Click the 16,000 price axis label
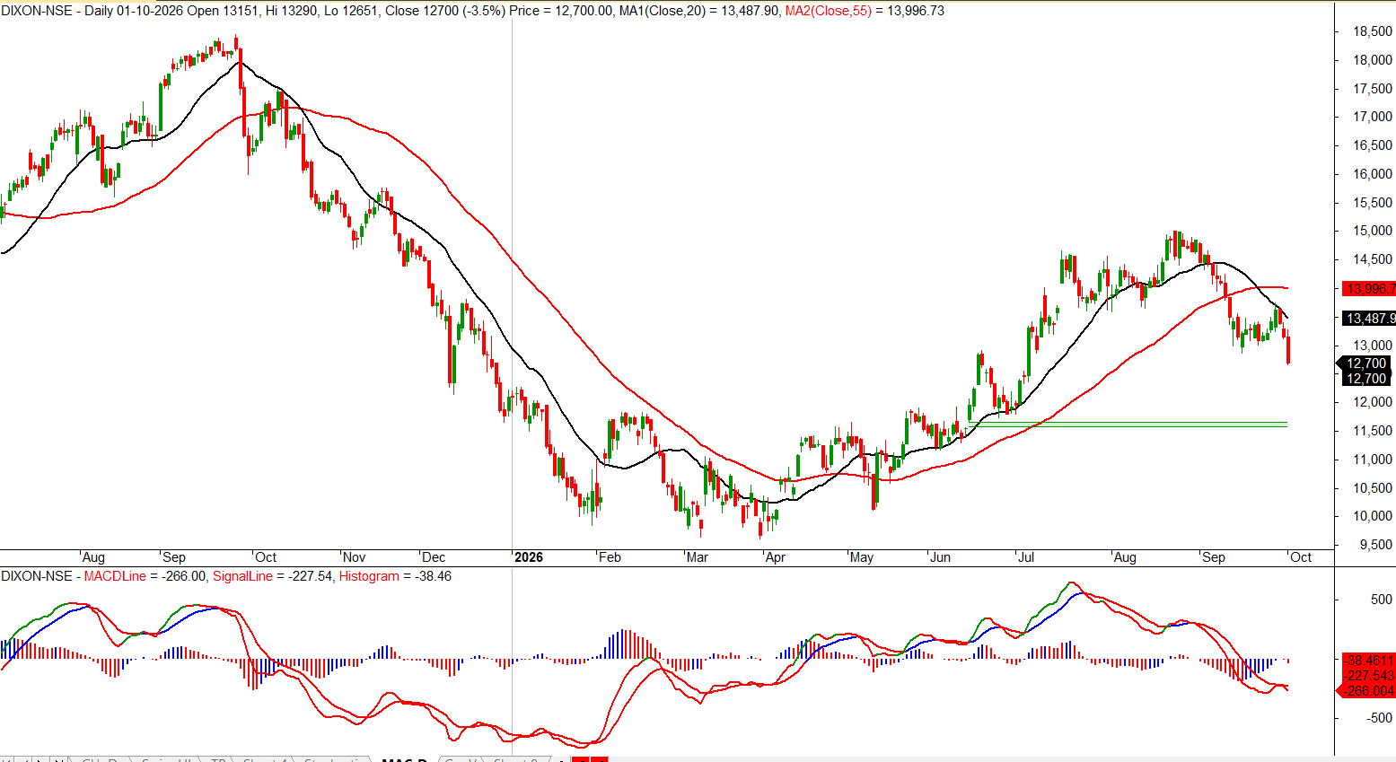Screen dimensions: 1396x762 [x=1373, y=174]
